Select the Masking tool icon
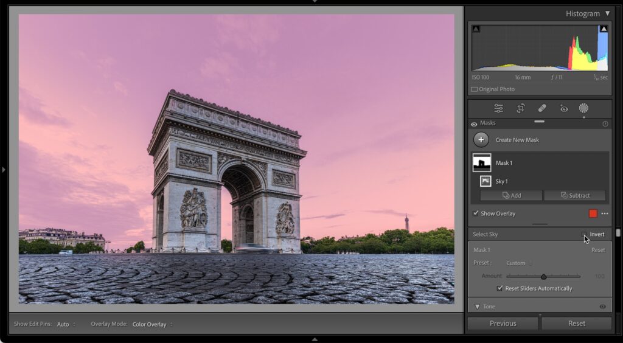 click(x=583, y=108)
